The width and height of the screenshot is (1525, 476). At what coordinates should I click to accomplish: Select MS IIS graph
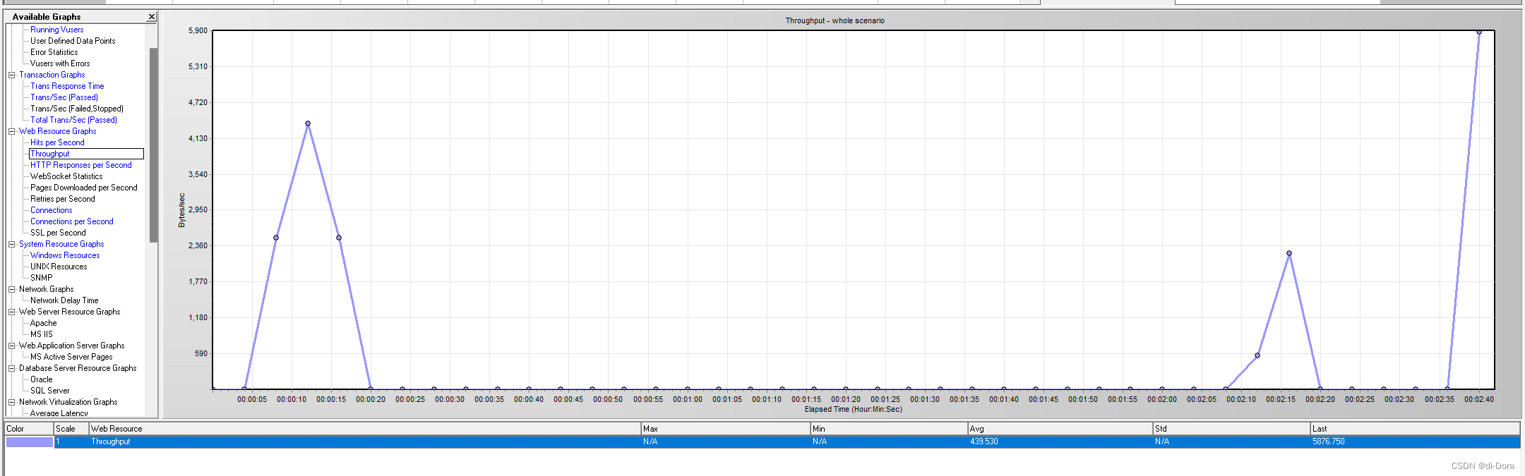point(41,334)
